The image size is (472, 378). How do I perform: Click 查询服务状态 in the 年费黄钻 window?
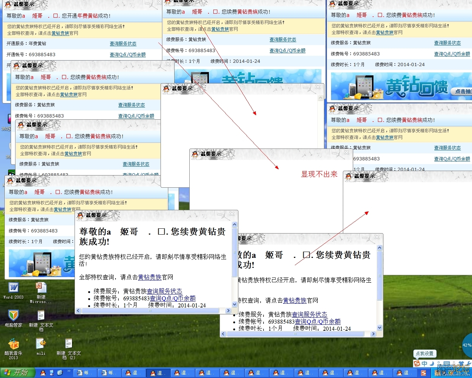123,44
